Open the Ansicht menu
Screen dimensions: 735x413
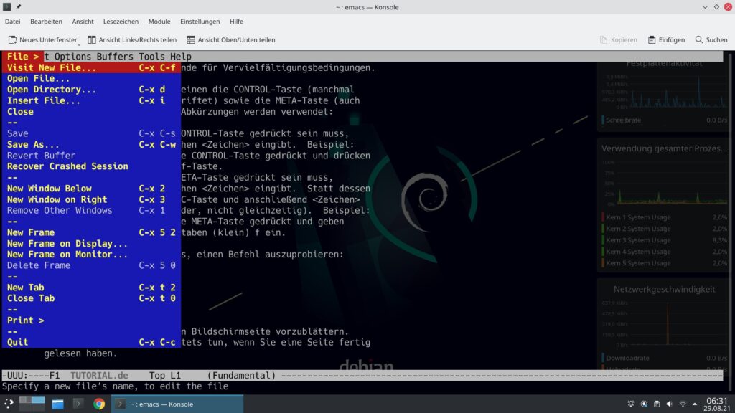coord(83,22)
